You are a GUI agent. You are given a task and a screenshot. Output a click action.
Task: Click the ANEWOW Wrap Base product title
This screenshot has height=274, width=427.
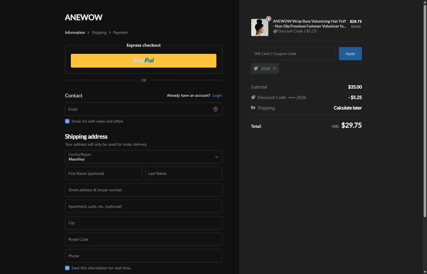click(x=309, y=24)
